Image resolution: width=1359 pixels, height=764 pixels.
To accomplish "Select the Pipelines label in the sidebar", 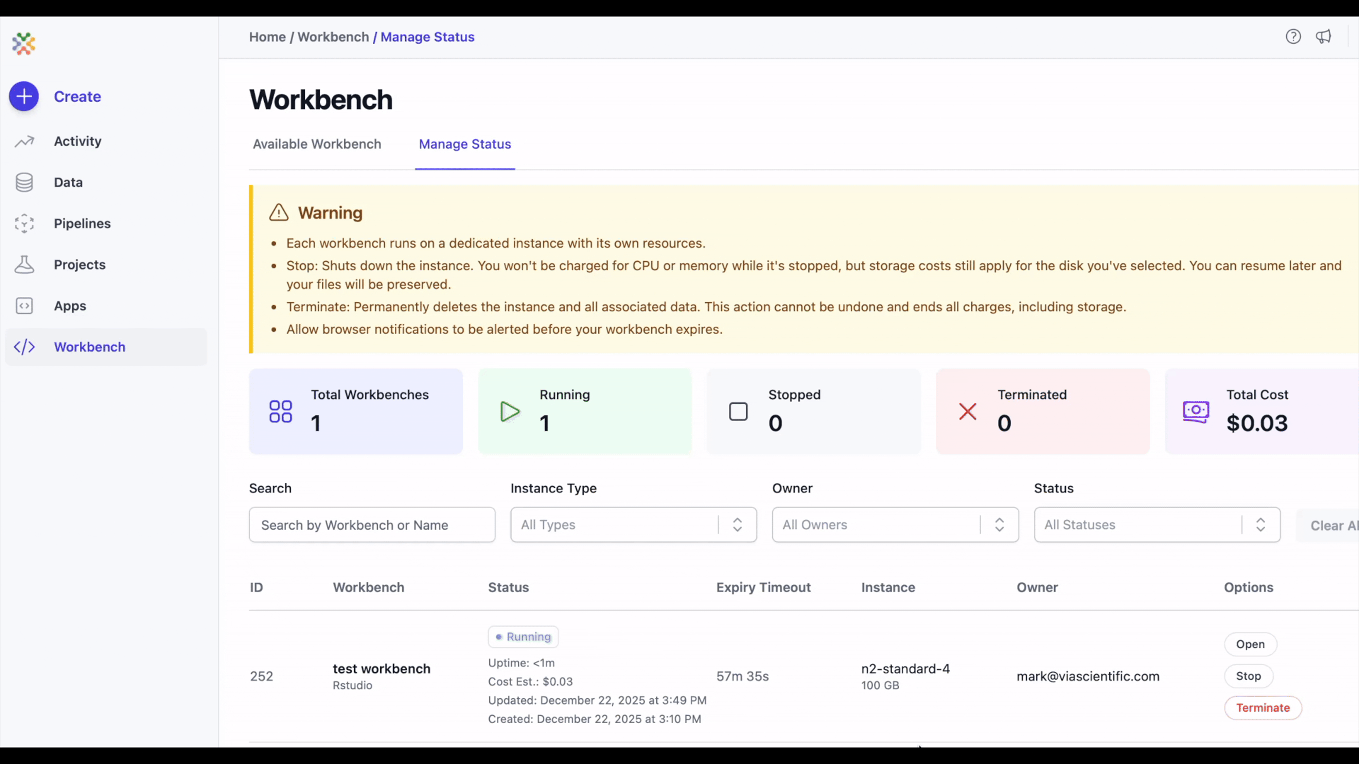I will (x=82, y=223).
